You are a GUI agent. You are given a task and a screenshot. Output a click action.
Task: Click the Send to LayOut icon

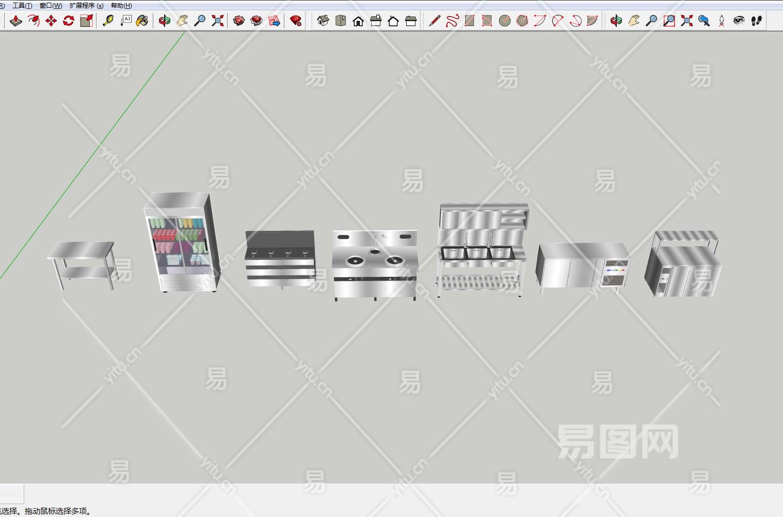click(274, 21)
